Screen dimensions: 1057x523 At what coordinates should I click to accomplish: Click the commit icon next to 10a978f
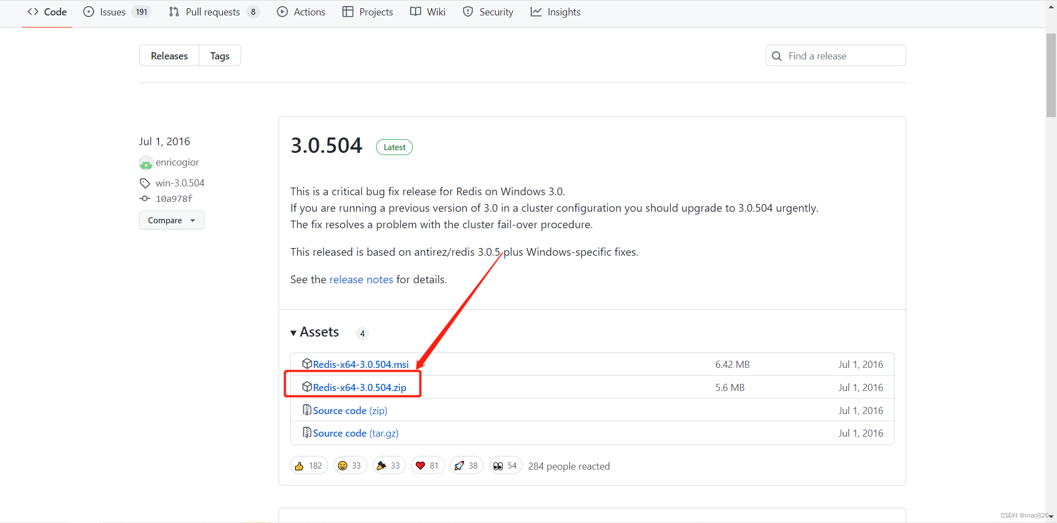pos(144,199)
